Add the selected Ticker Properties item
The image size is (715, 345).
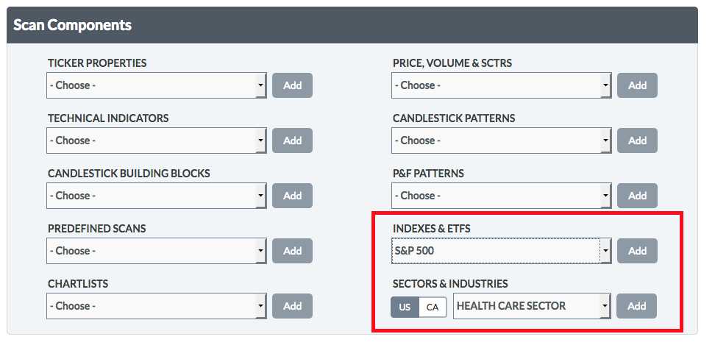tap(292, 85)
